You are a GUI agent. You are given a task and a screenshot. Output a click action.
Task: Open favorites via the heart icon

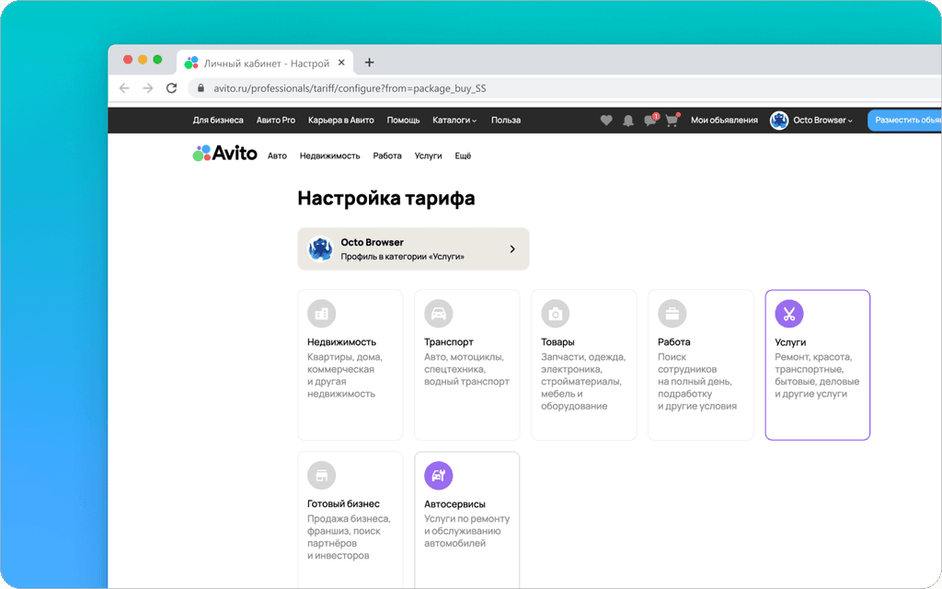click(x=606, y=120)
